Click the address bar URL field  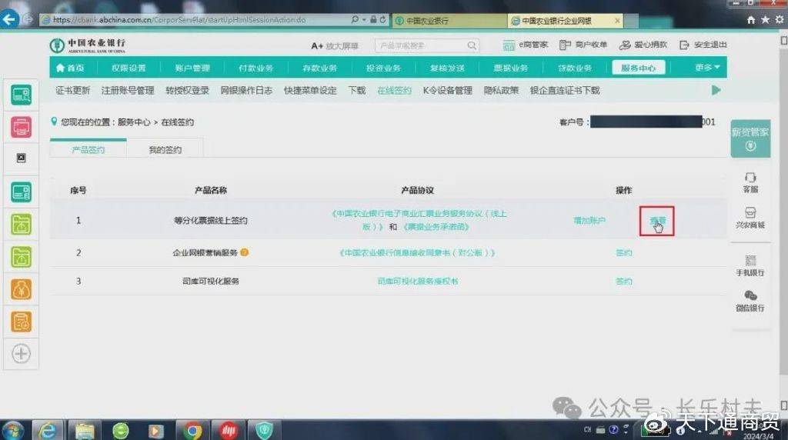(x=196, y=19)
